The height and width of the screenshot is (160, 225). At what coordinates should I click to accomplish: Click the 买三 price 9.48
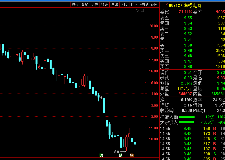188,56
